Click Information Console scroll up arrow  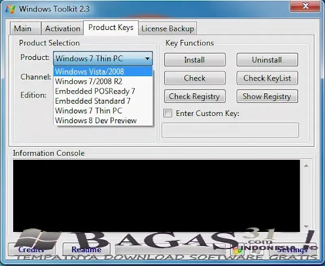306,166
